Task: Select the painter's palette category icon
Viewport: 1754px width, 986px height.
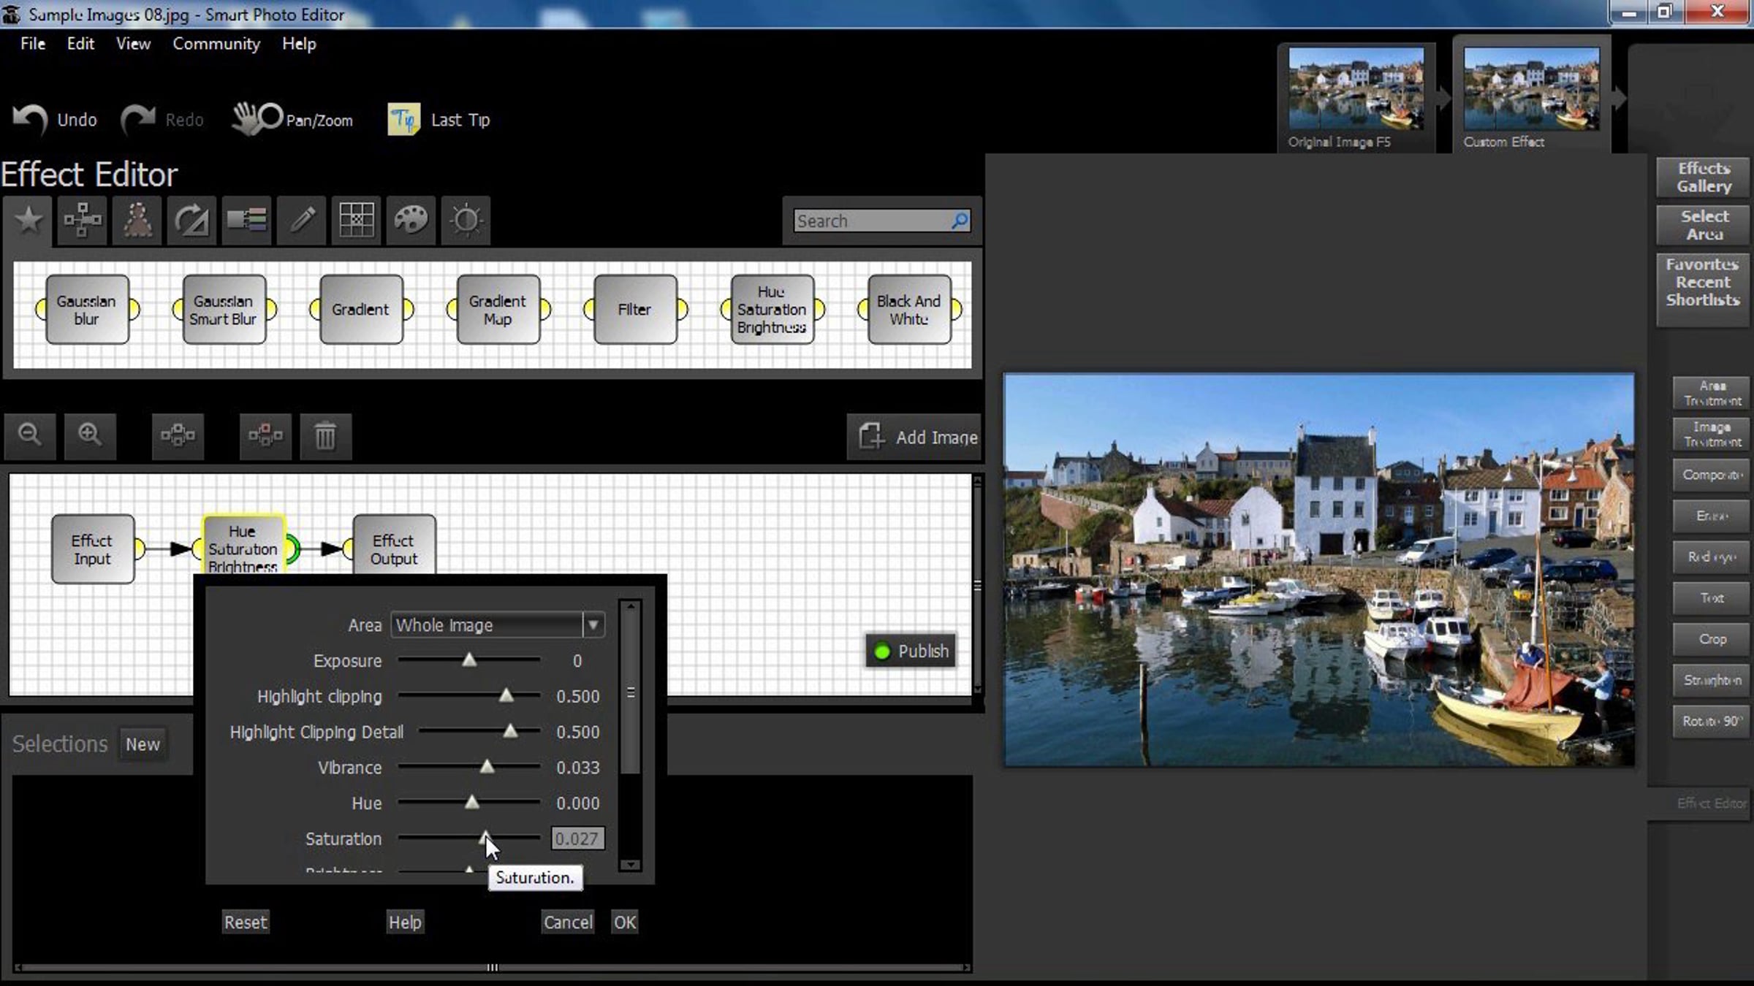Action: point(411,220)
